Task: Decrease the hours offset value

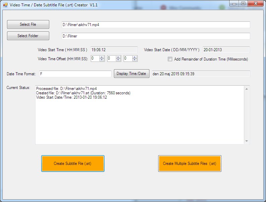Action: tap(102, 60)
